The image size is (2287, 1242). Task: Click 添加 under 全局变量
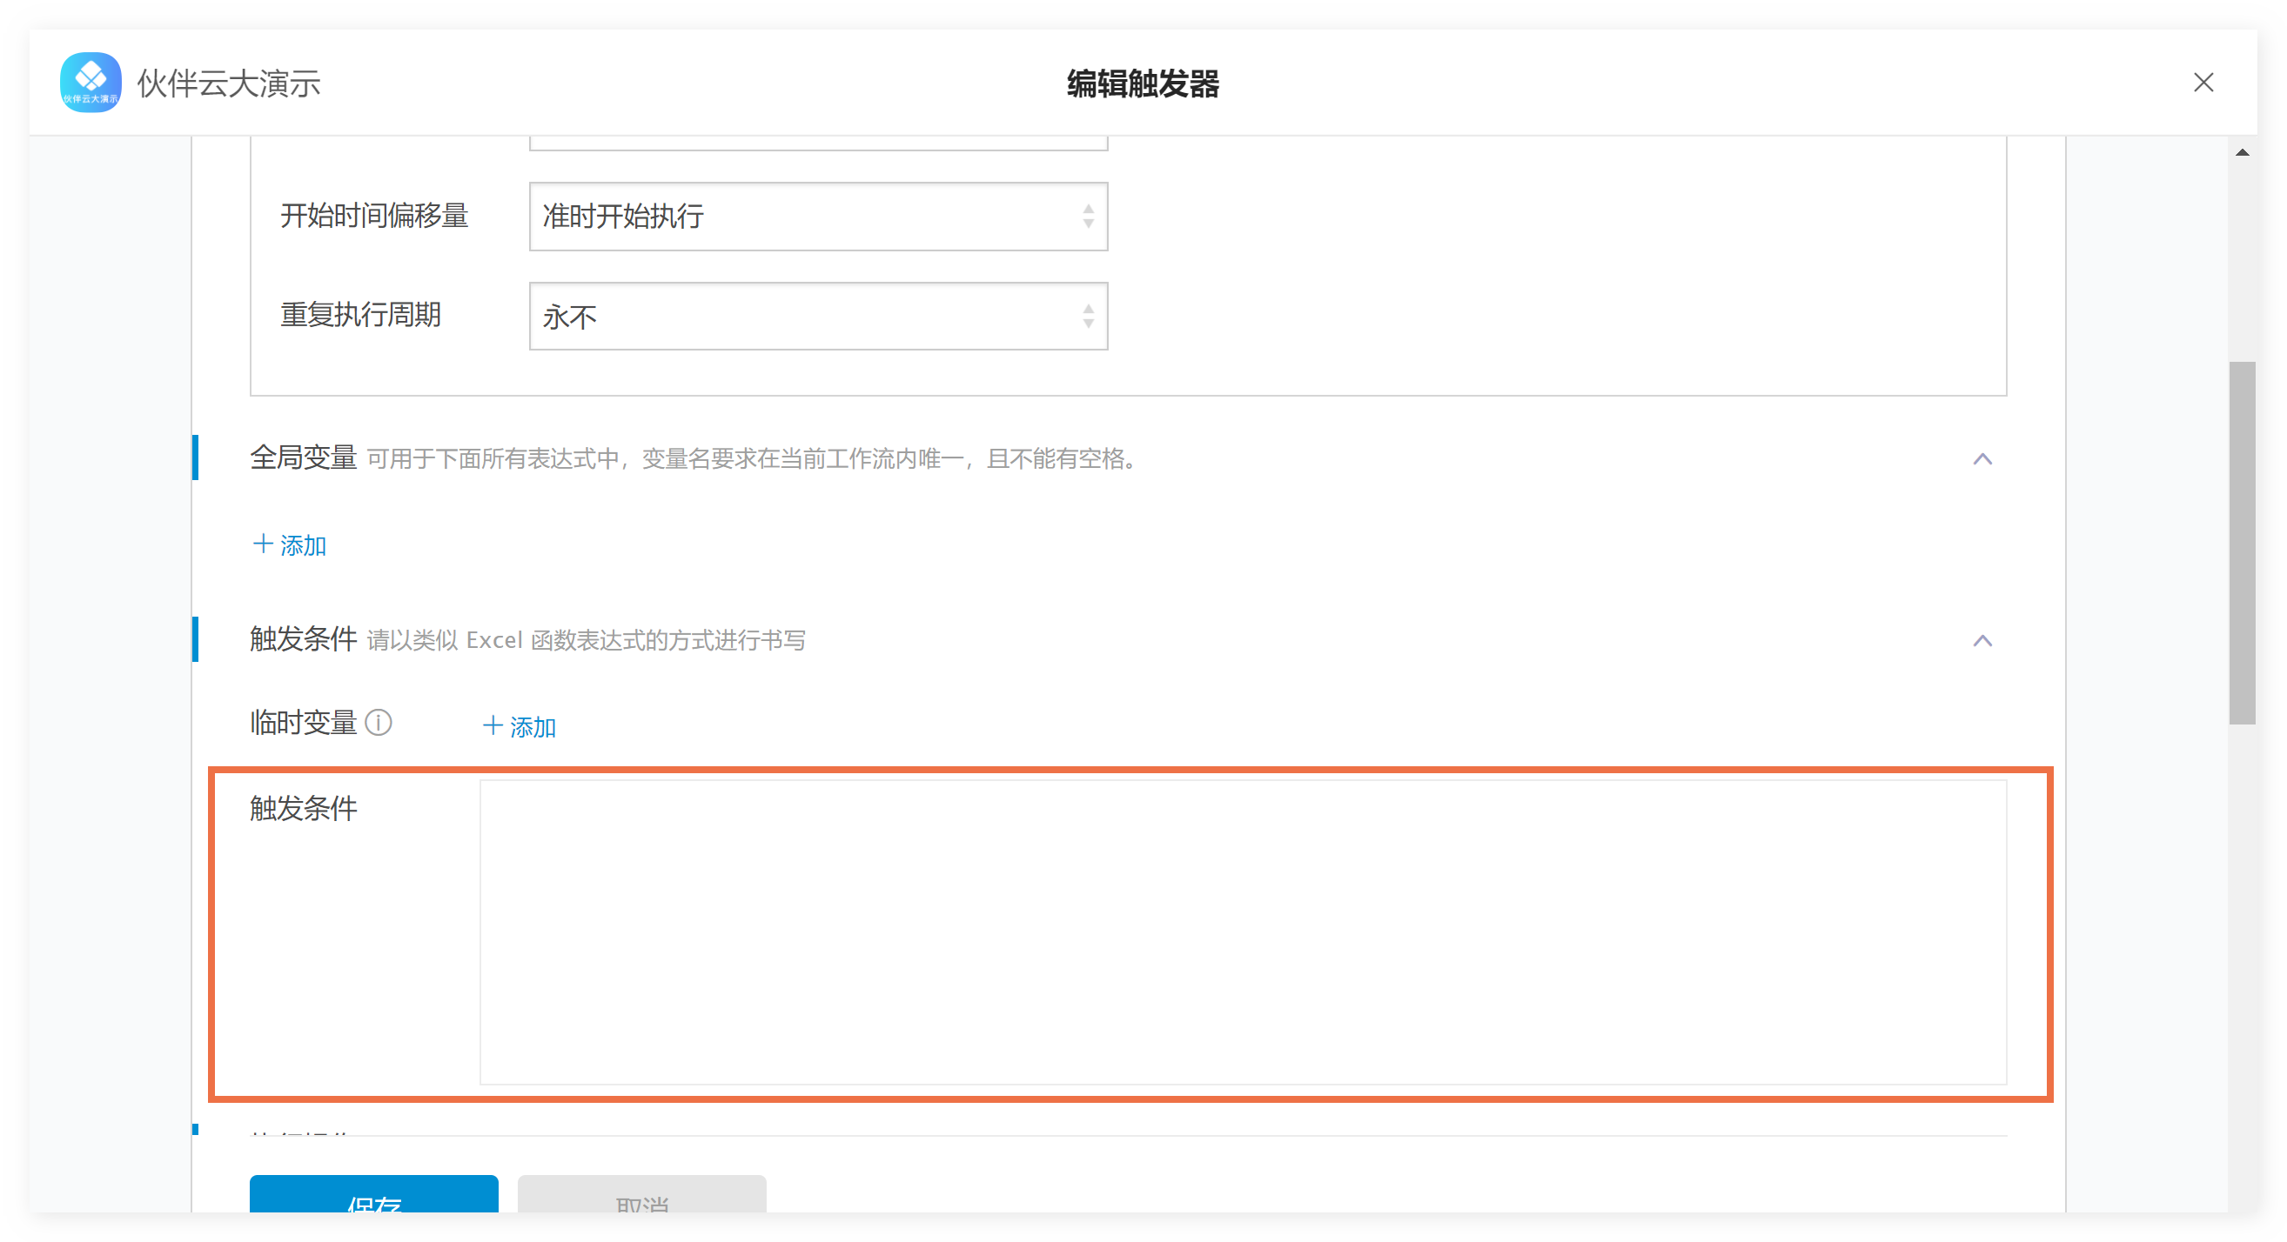290,544
